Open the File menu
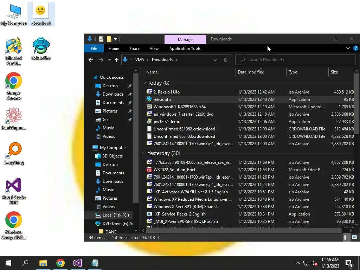This screenshot has width=360, height=270. (x=94, y=49)
